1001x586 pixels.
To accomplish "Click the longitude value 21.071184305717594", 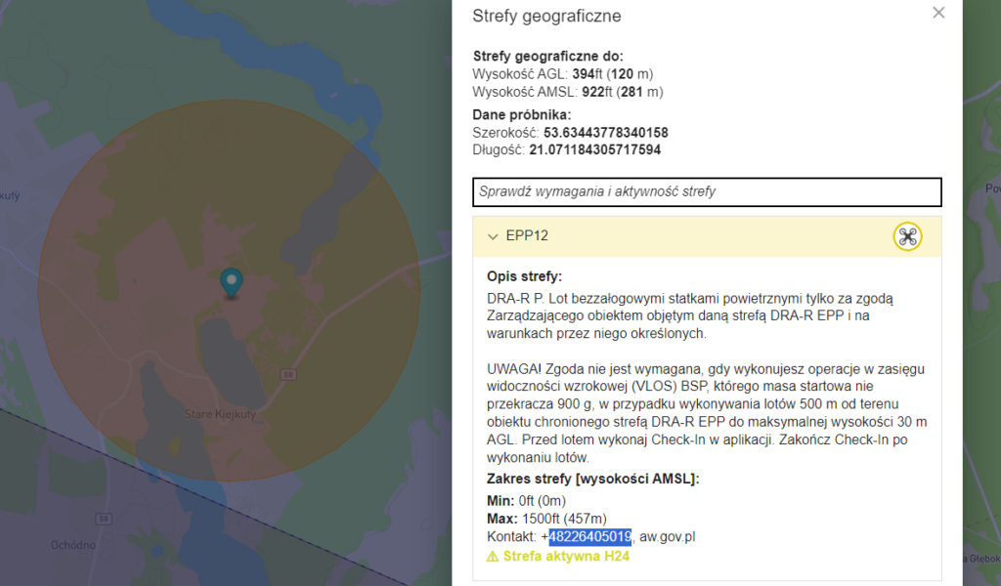I will click(x=594, y=150).
